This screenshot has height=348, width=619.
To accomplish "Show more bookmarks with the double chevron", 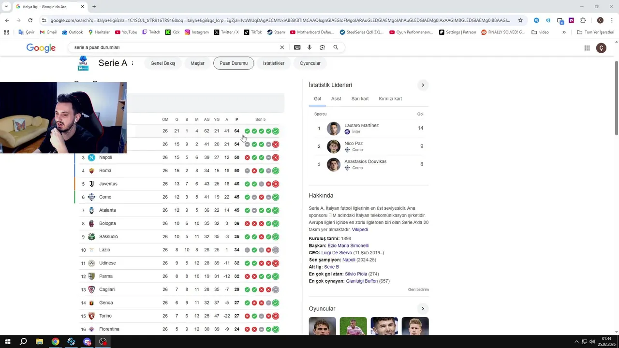I will pyautogui.click(x=564, y=32).
